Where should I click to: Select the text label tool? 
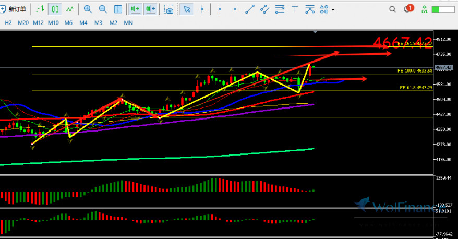click(295, 9)
